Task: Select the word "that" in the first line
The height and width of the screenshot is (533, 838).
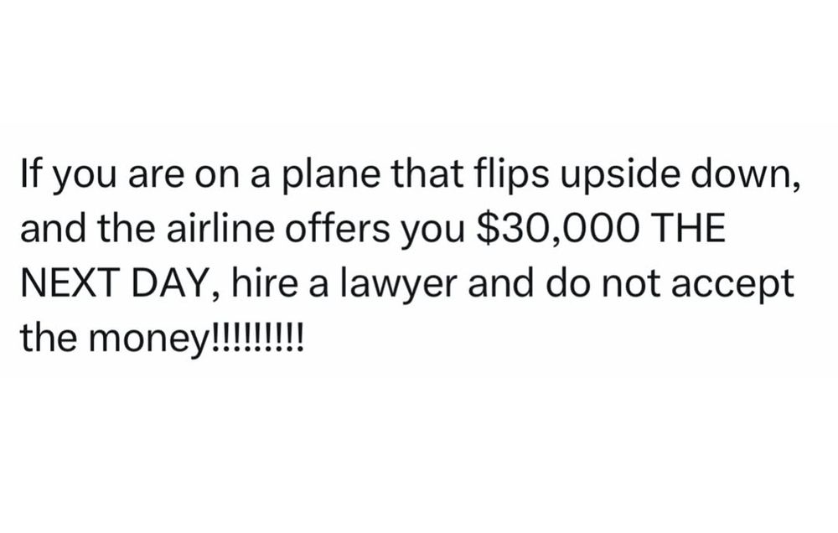Action: coord(427,174)
